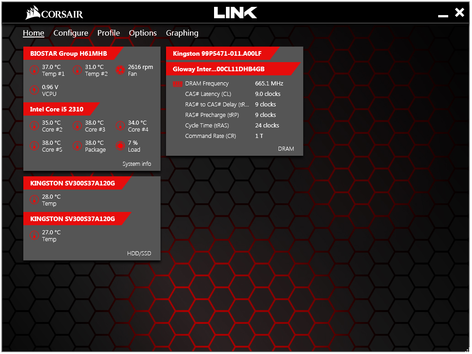Open the Profile menu

pyautogui.click(x=108, y=33)
